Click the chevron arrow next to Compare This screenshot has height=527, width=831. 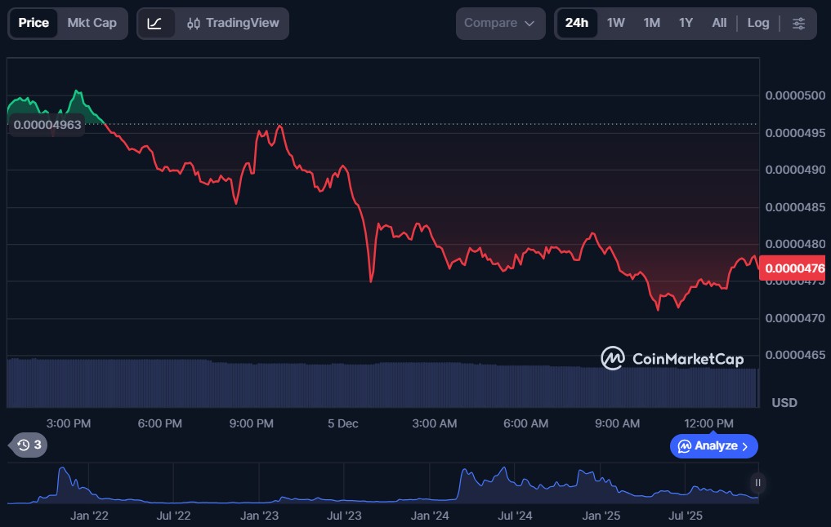pyautogui.click(x=529, y=23)
